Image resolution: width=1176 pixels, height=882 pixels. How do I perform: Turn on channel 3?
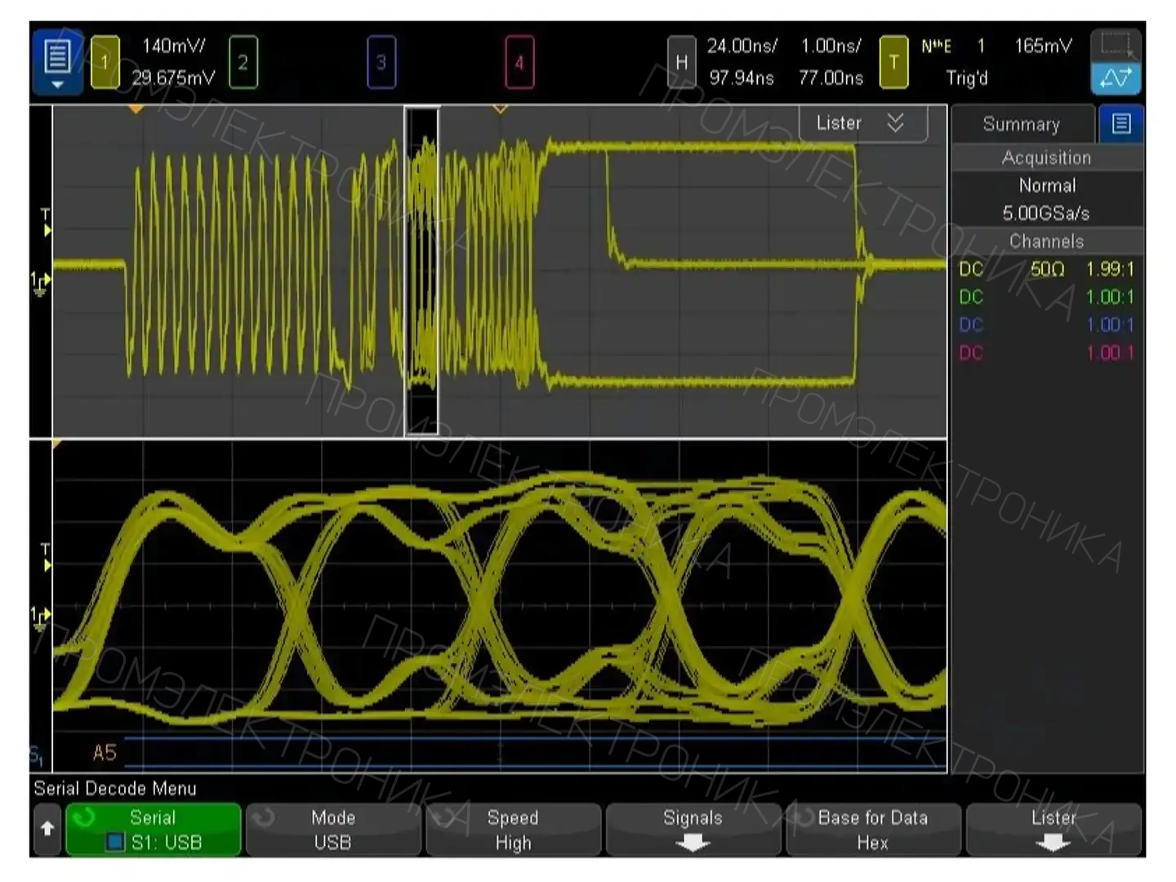tap(381, 62)
